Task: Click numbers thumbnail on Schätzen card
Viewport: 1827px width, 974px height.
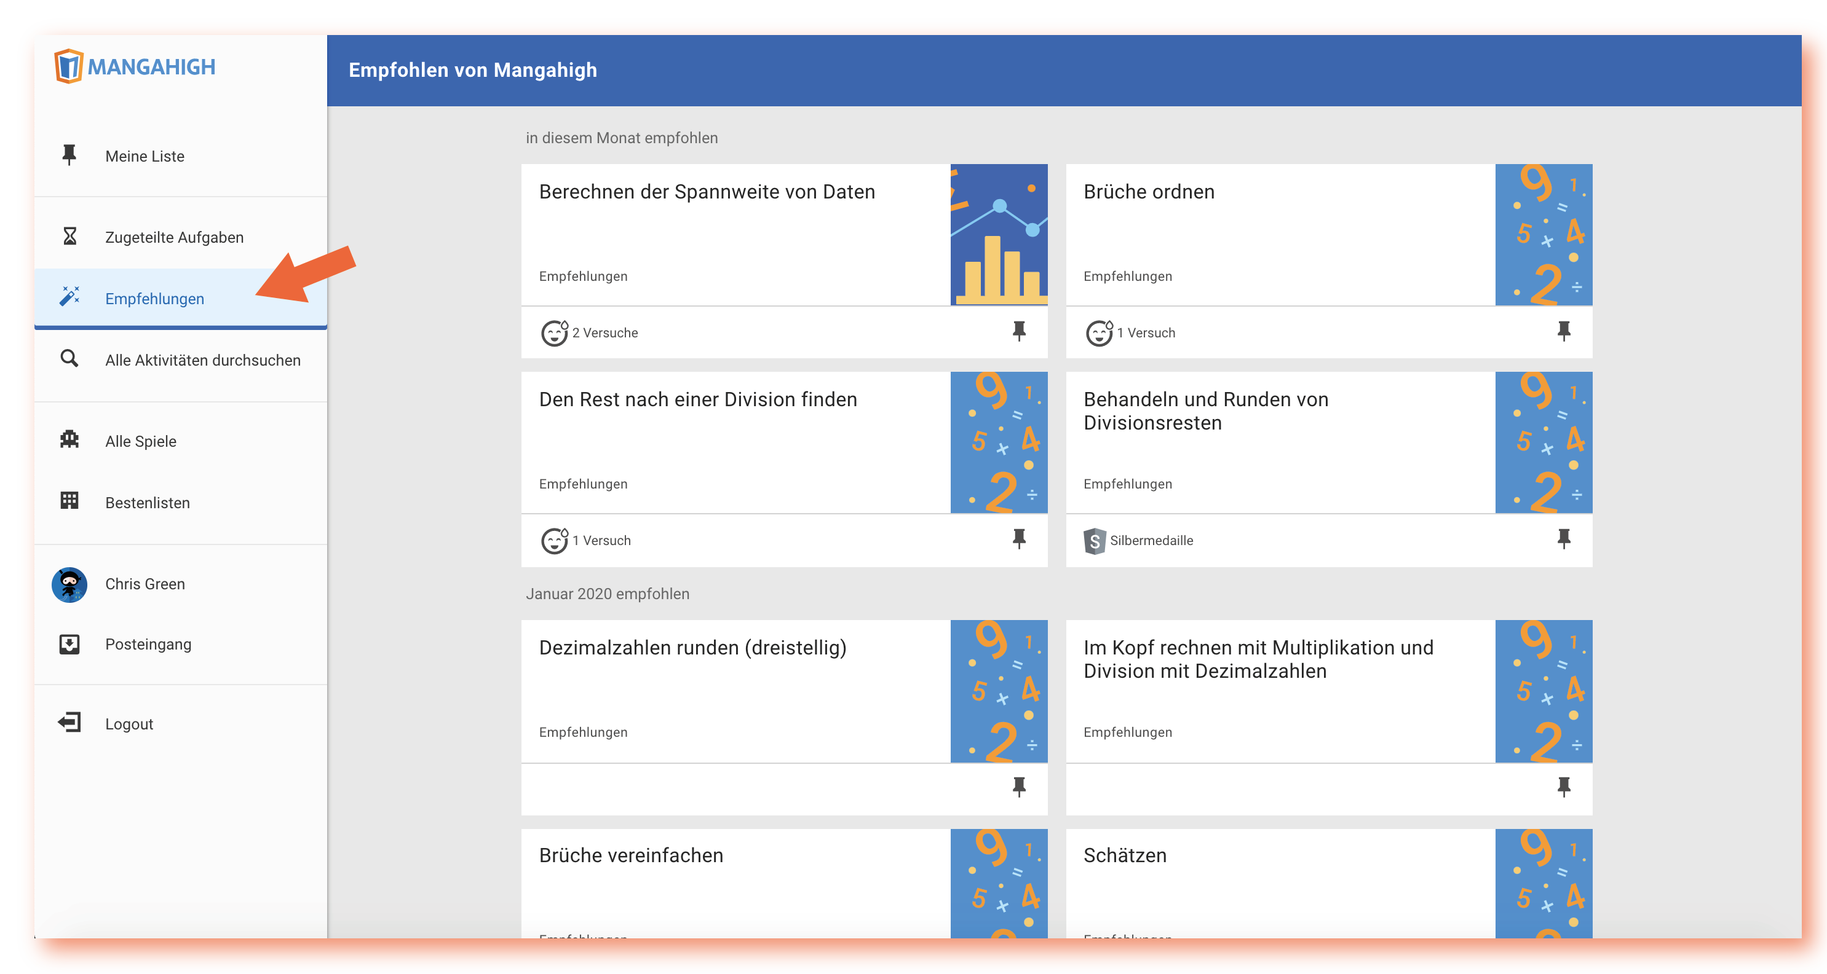Action: coord(1544,883)
